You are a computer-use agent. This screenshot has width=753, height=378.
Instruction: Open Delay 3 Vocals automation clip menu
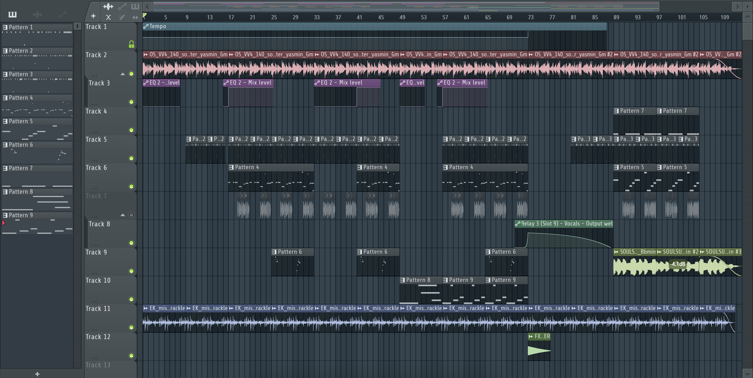pos(518,224)
